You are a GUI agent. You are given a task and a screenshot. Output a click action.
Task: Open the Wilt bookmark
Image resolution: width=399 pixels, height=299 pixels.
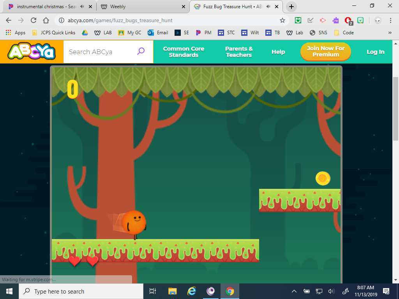pyautogui.click(x=250, y=33)
